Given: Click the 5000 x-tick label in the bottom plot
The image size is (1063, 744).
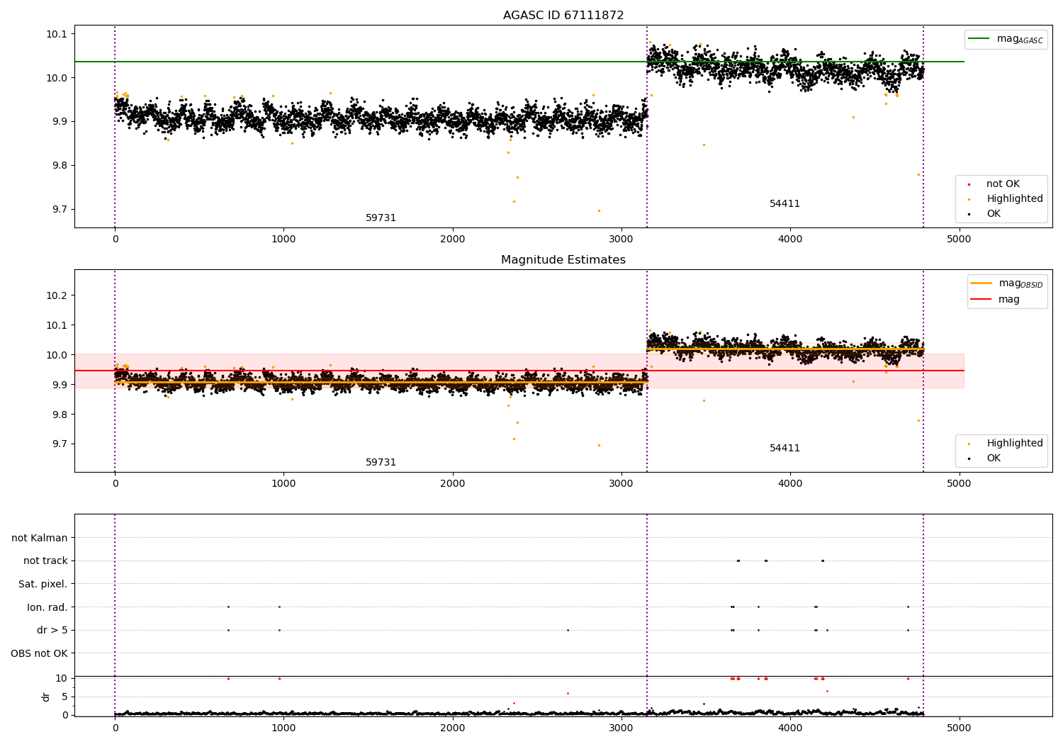Looking at the screenshot, I should pos(959,728).
